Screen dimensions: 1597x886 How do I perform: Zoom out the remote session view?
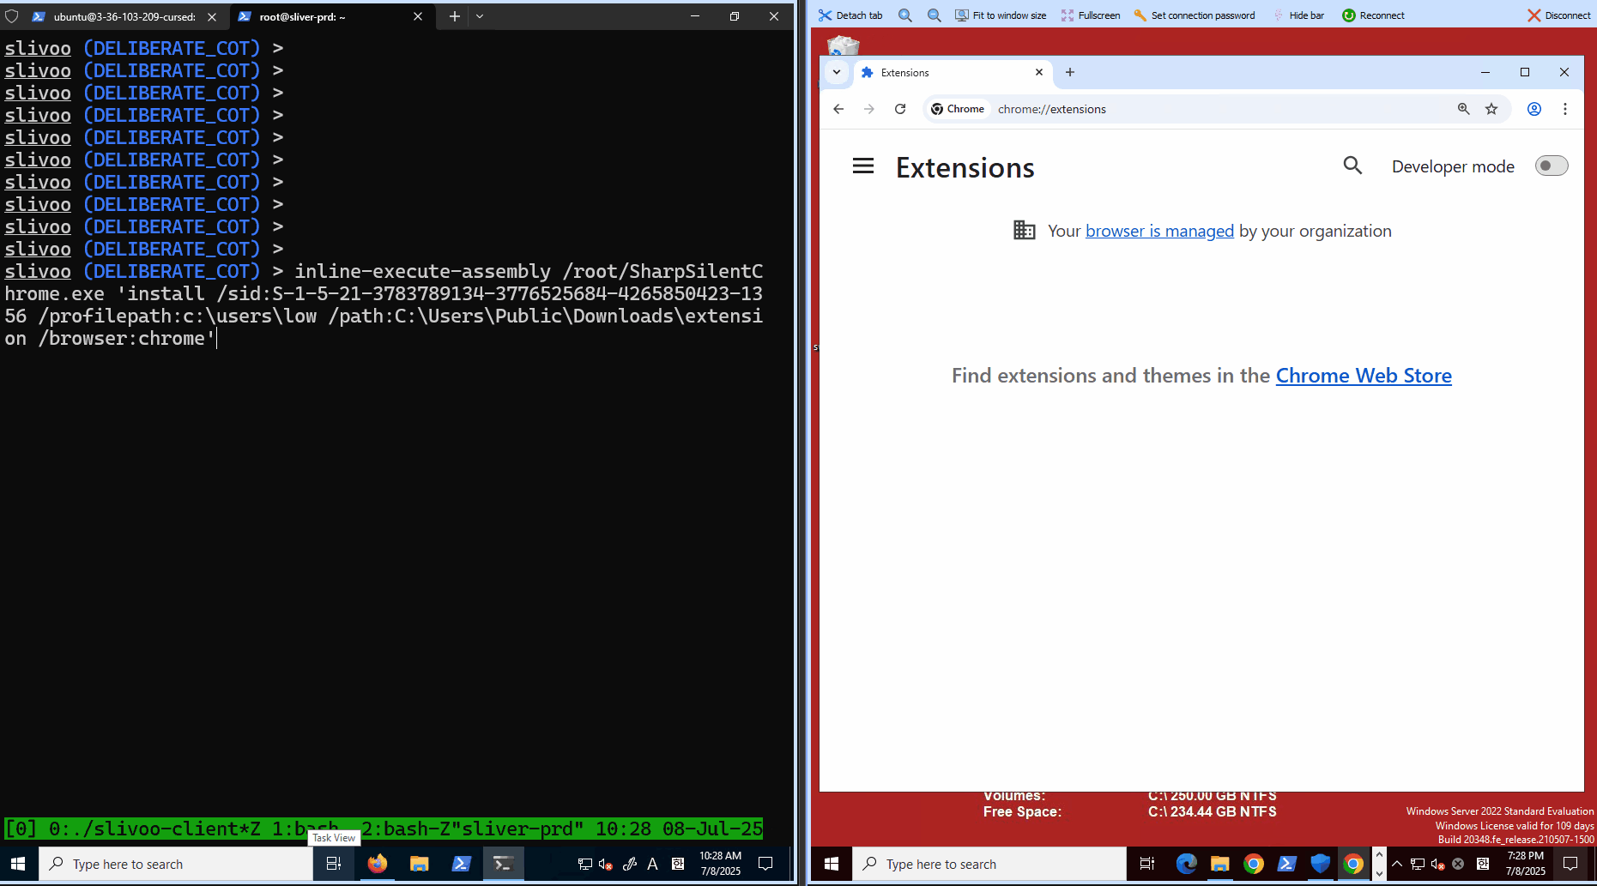tap(935, 15)
